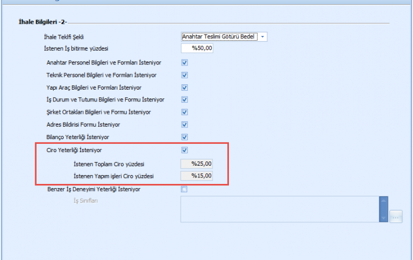Screen dimensions: 413x260
Task: Click the Anahtar Teslimi Götürü Bedel text box
Action: pos(219,37)
